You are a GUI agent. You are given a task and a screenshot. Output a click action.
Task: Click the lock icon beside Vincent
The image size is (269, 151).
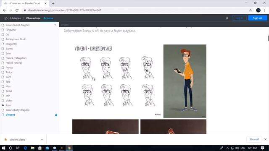click(56, 115)
